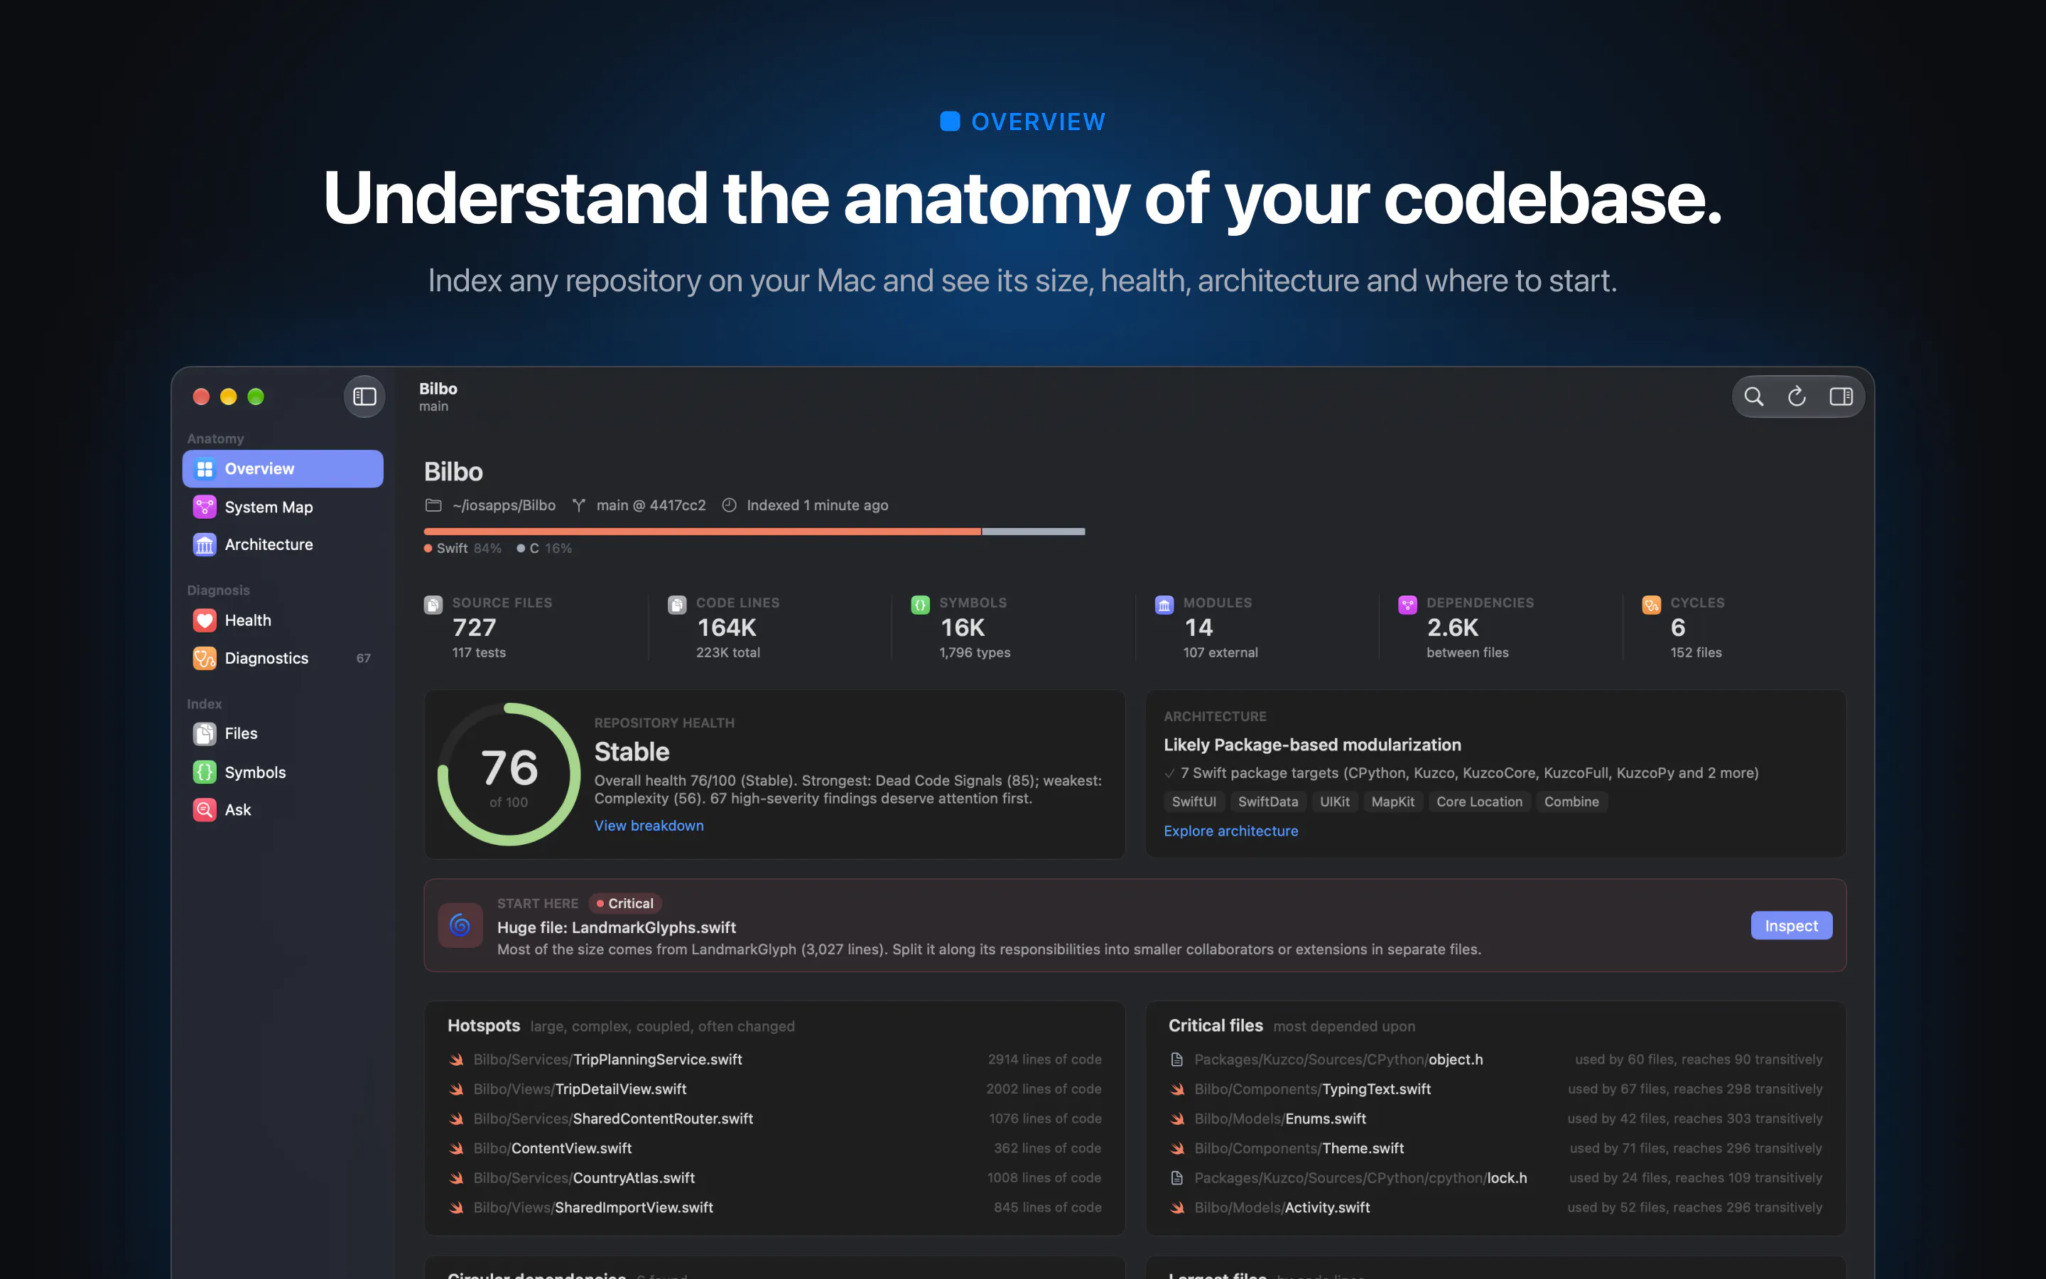Open TripDetailView.swift hotspot row

coord(774,1089)
